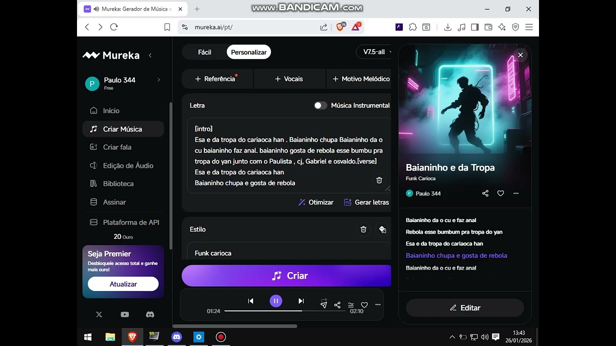The width and height of the screenshot is (616, 346).
Task: Open the lyrics/queue icon in the player
Action: click(351, 305)
